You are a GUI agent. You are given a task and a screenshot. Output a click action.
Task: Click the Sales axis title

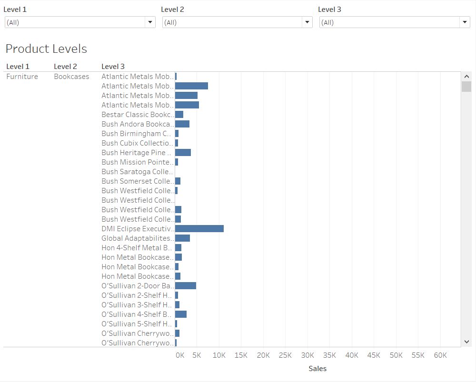pos(317,369)
